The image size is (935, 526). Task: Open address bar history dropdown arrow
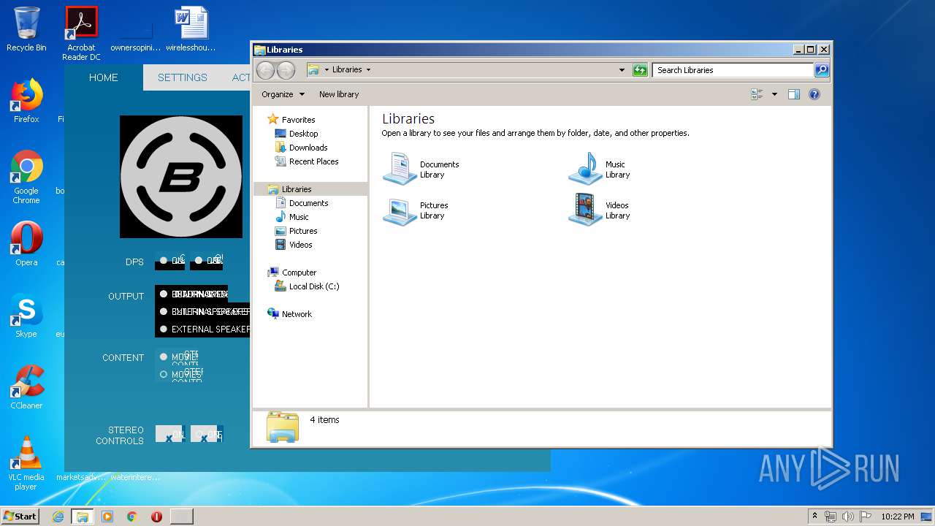(622, 70)
